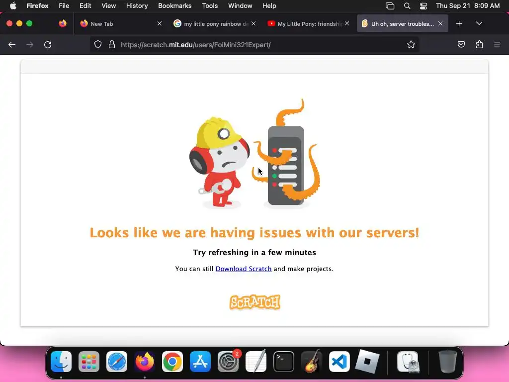This screenshot has width=509, height=382.
Task: Open App Store from the Dock
Action: [200, 362]
